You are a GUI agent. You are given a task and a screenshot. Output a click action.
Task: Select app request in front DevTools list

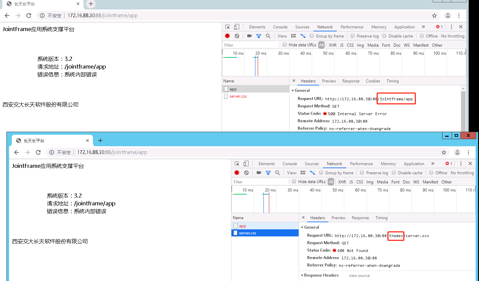pos(265,226)
